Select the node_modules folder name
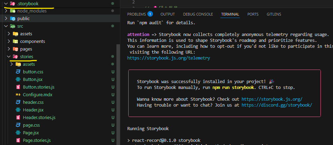333x145 pixels. [32, 11]
